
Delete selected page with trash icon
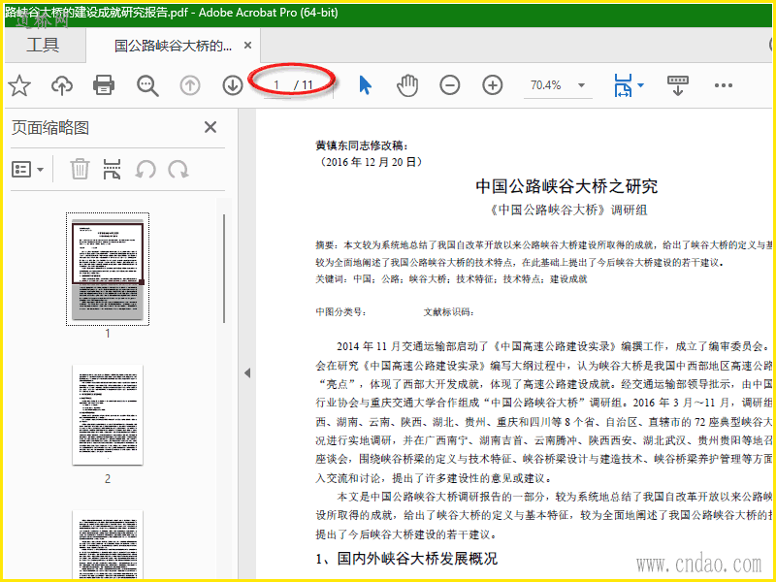click(x=80, y=169)
